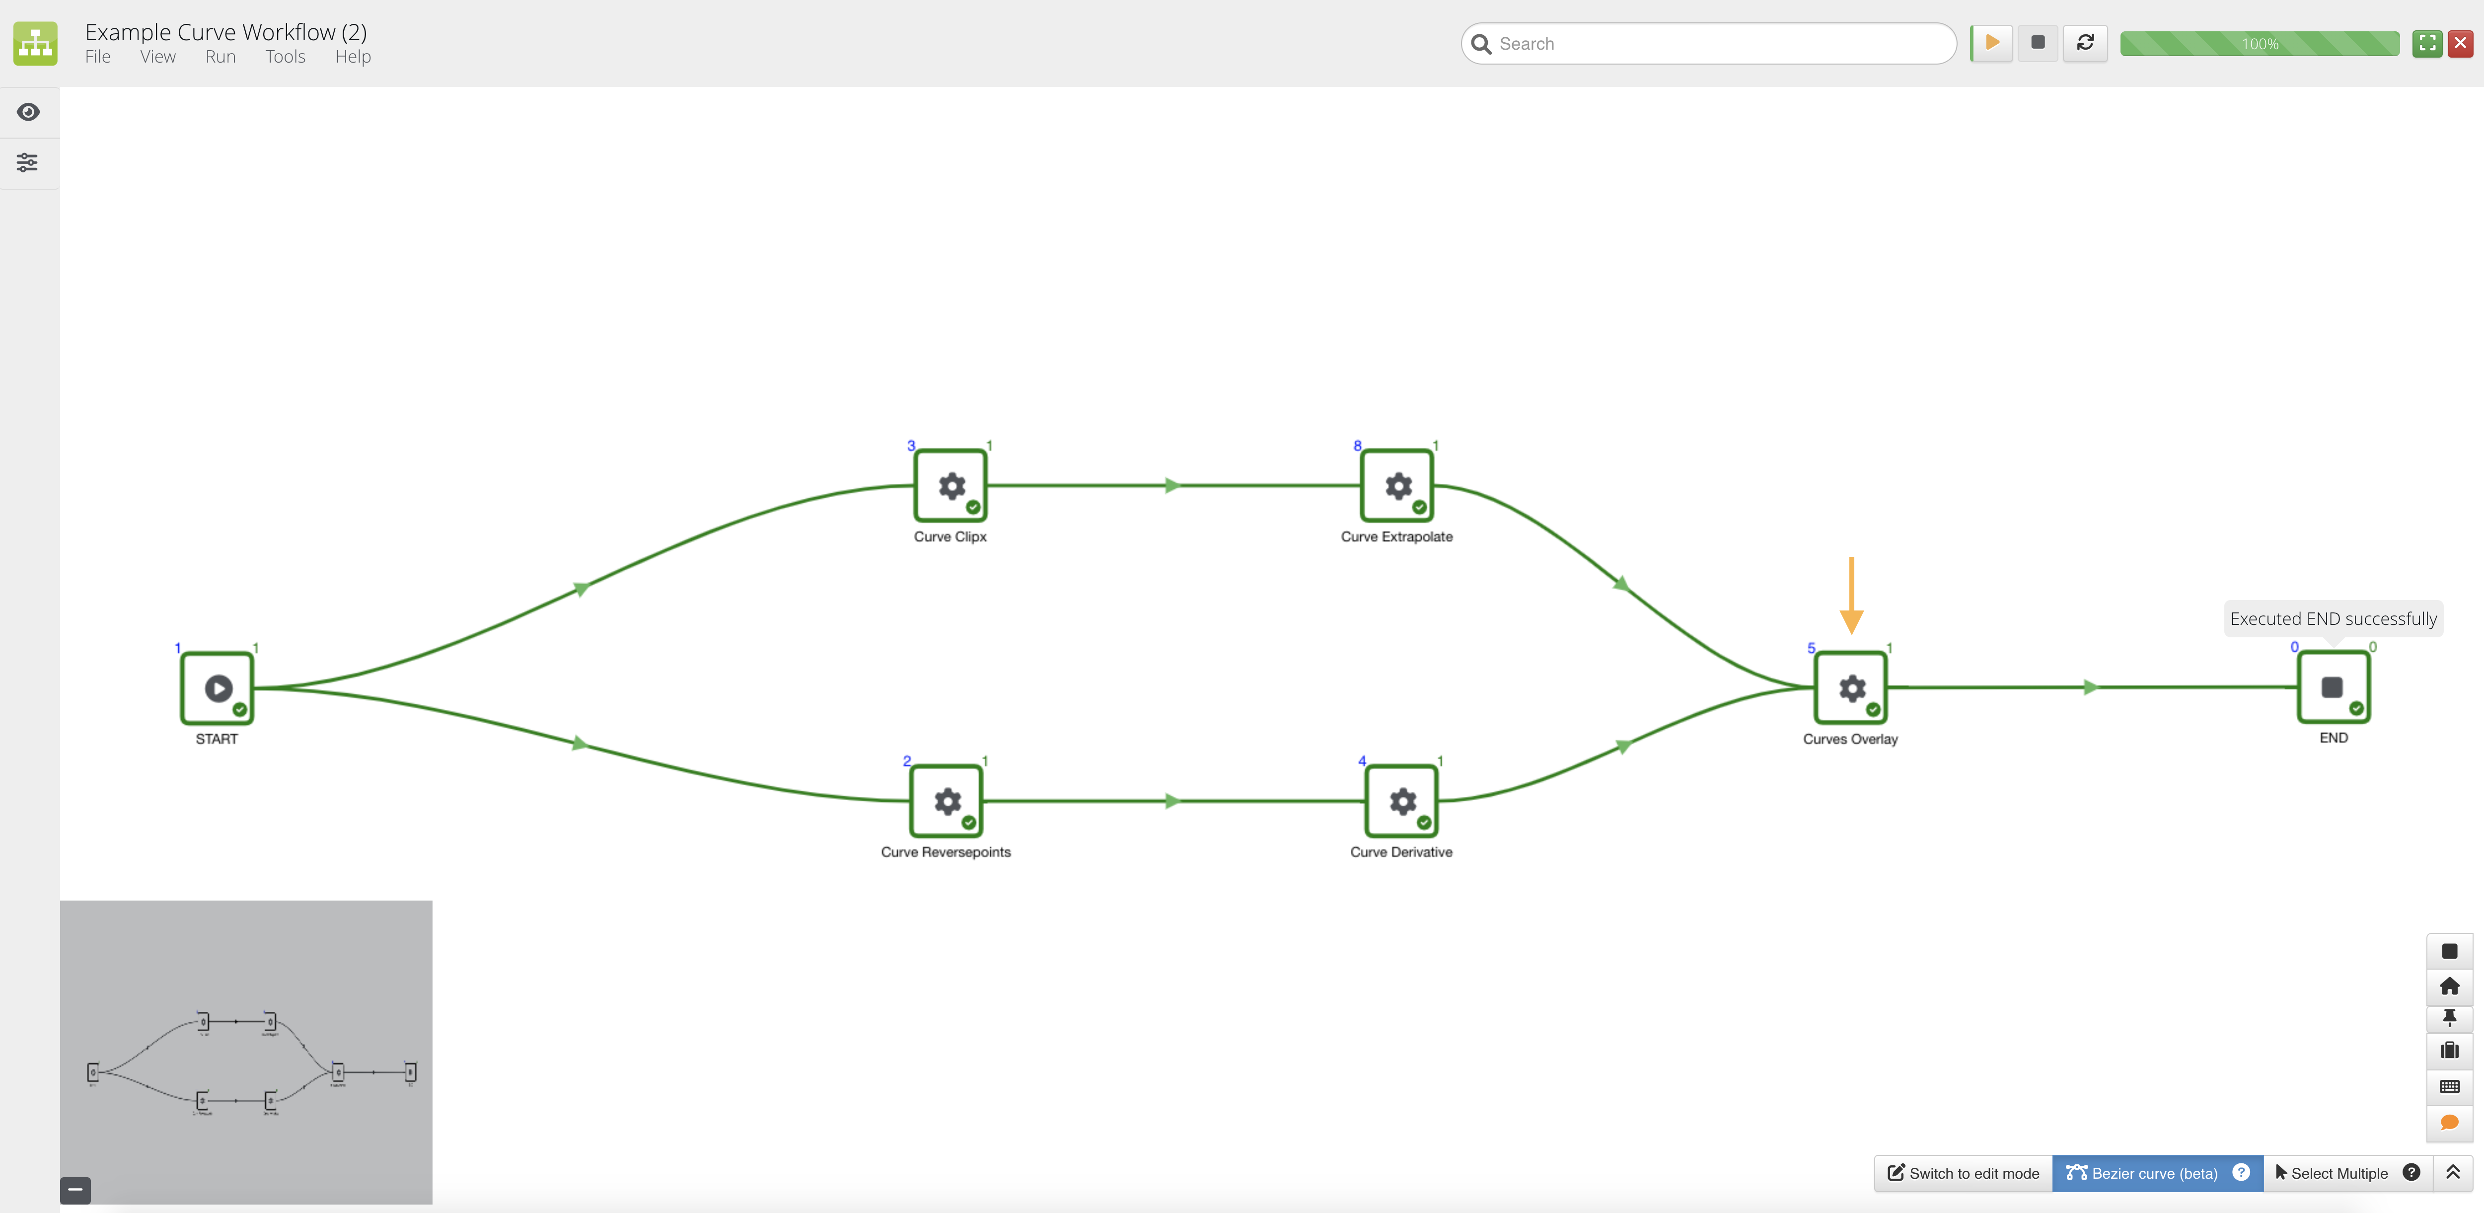Click the green check badge on END node

(x=2356, y=708)
